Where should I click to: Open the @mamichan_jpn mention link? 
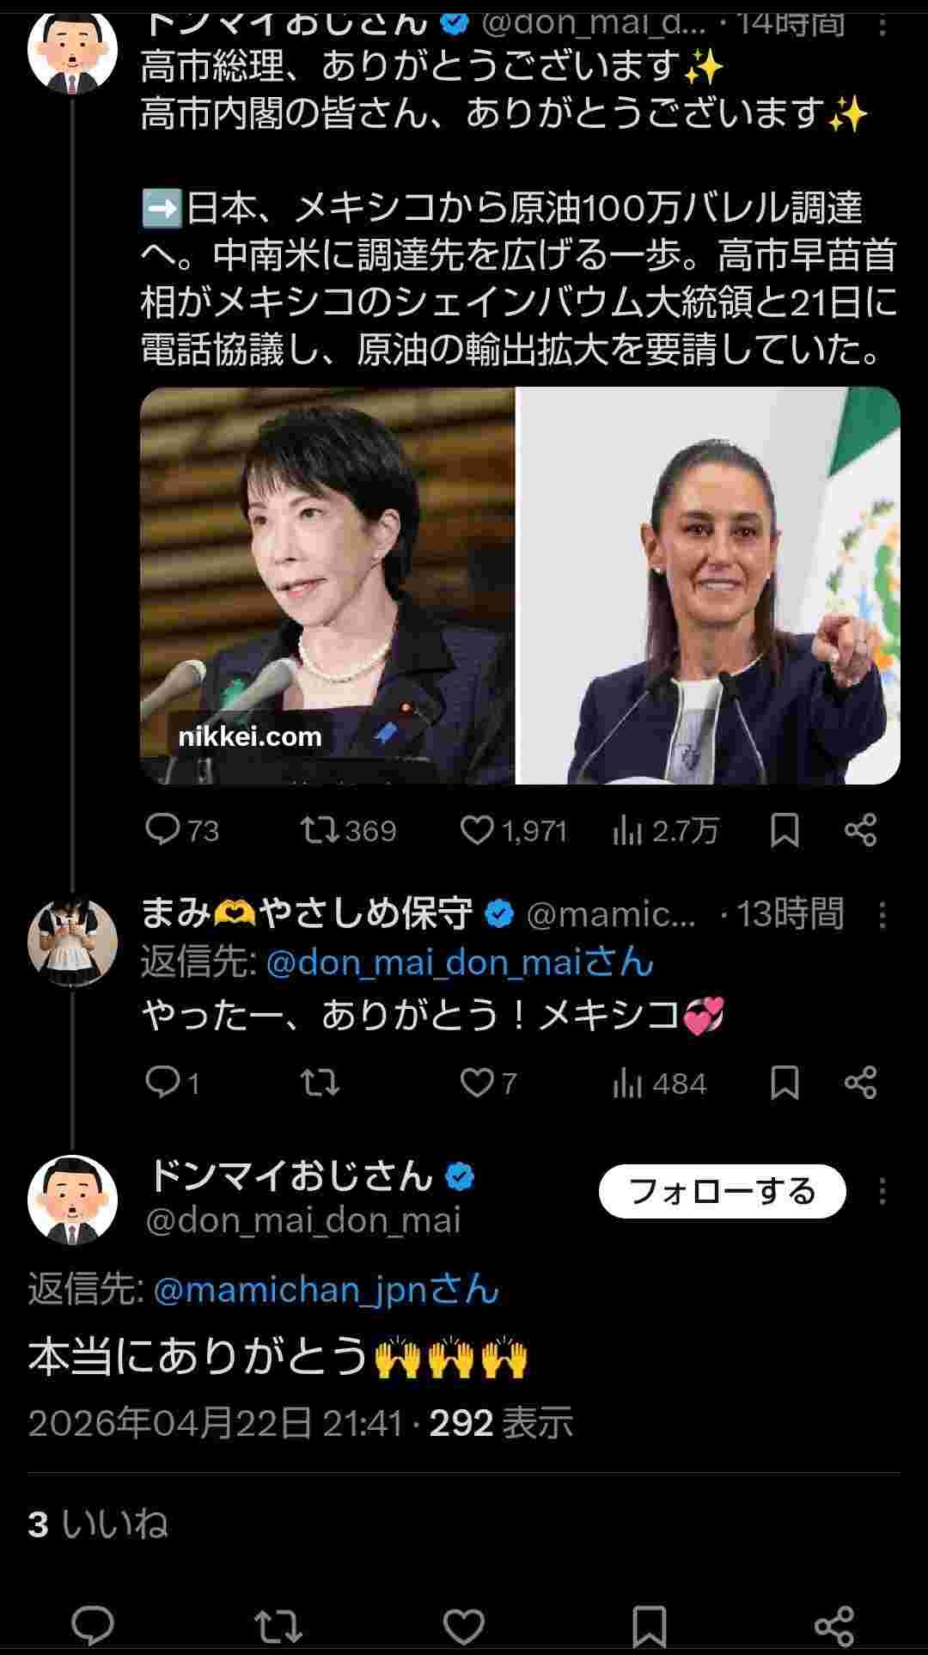[326, 1290]
